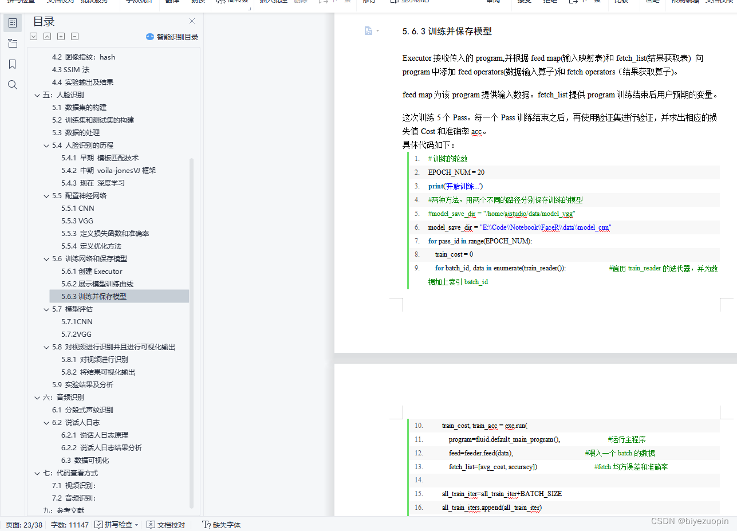Select 5.2 训练集和测试集的构建 in outline
Viewport: 737px width, 531px height.
pyautogui.click(x=93, y=120)
